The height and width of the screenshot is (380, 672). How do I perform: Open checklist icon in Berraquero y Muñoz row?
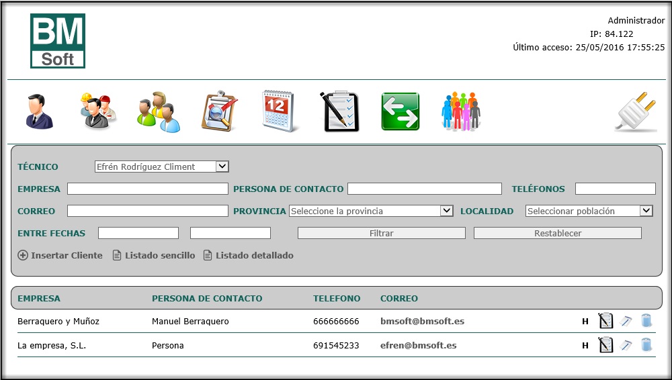point(605,322)
